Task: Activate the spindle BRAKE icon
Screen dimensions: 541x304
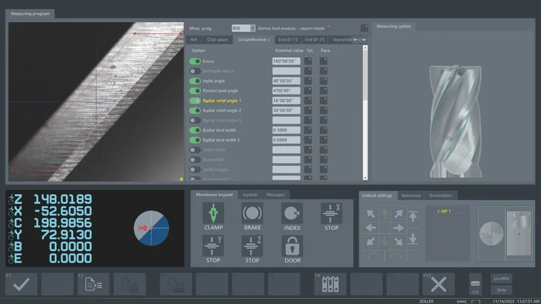Action: tap(252, 213)
